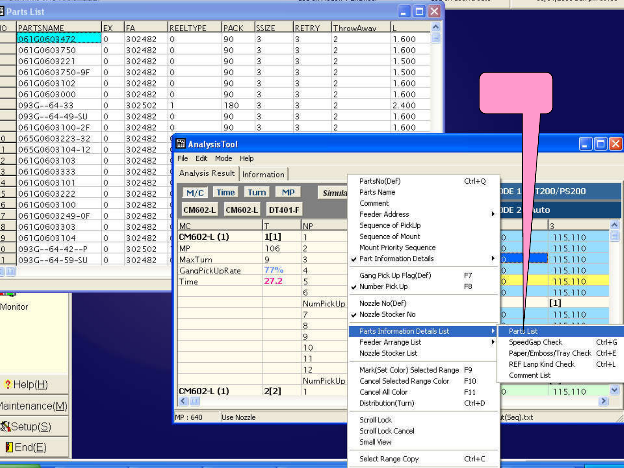This screenshot has width=624, height=468.
Task: Expand the Feeder Arrange List submenu
Action: click(x=492, y=342)
